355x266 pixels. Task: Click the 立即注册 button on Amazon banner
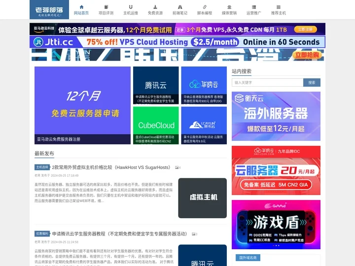[305, 29]
